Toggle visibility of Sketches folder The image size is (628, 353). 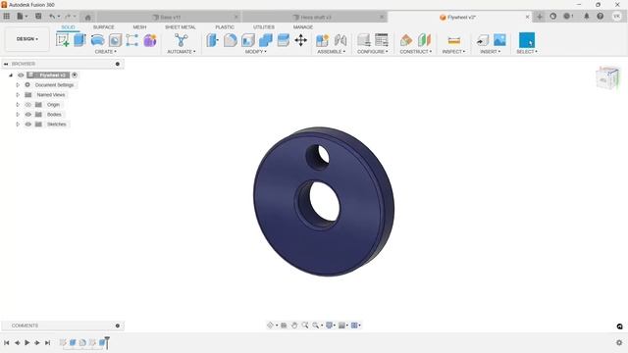[28, 125]
